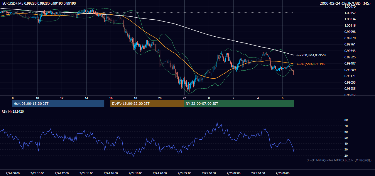
Task: Click RSI axis level 50
Action: tap(346, 138)
